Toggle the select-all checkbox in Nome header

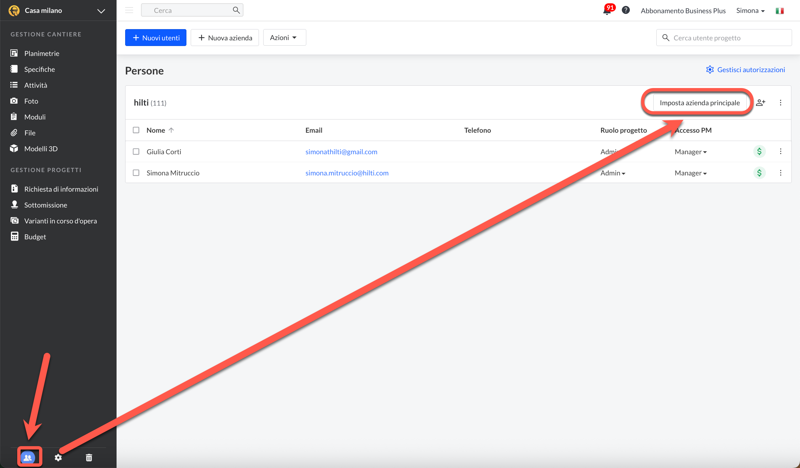pos(136,130)
